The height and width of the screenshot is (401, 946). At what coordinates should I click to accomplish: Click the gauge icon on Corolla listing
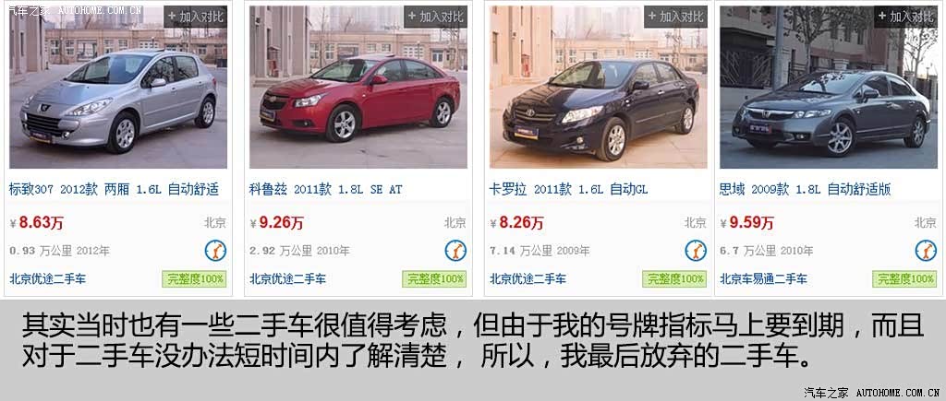[696, 251]
